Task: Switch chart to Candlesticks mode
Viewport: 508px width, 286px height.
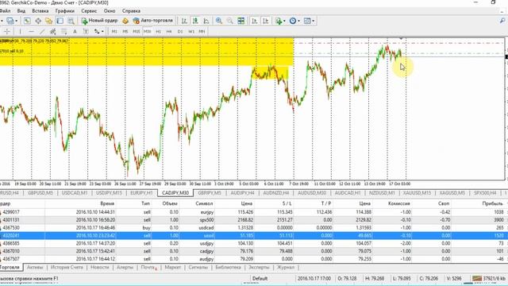Action: coord(195,21)
